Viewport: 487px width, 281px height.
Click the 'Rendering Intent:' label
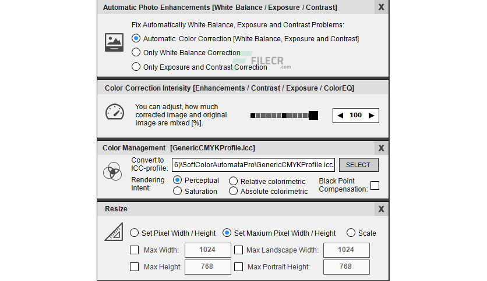[x=148, y=184]
